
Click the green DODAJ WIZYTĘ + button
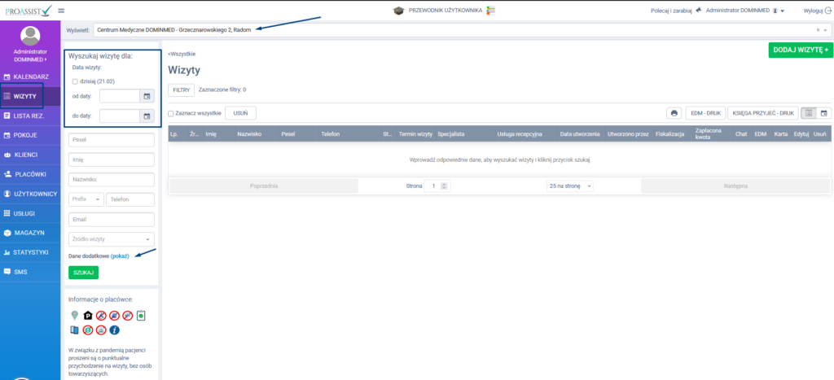point(800,50)
